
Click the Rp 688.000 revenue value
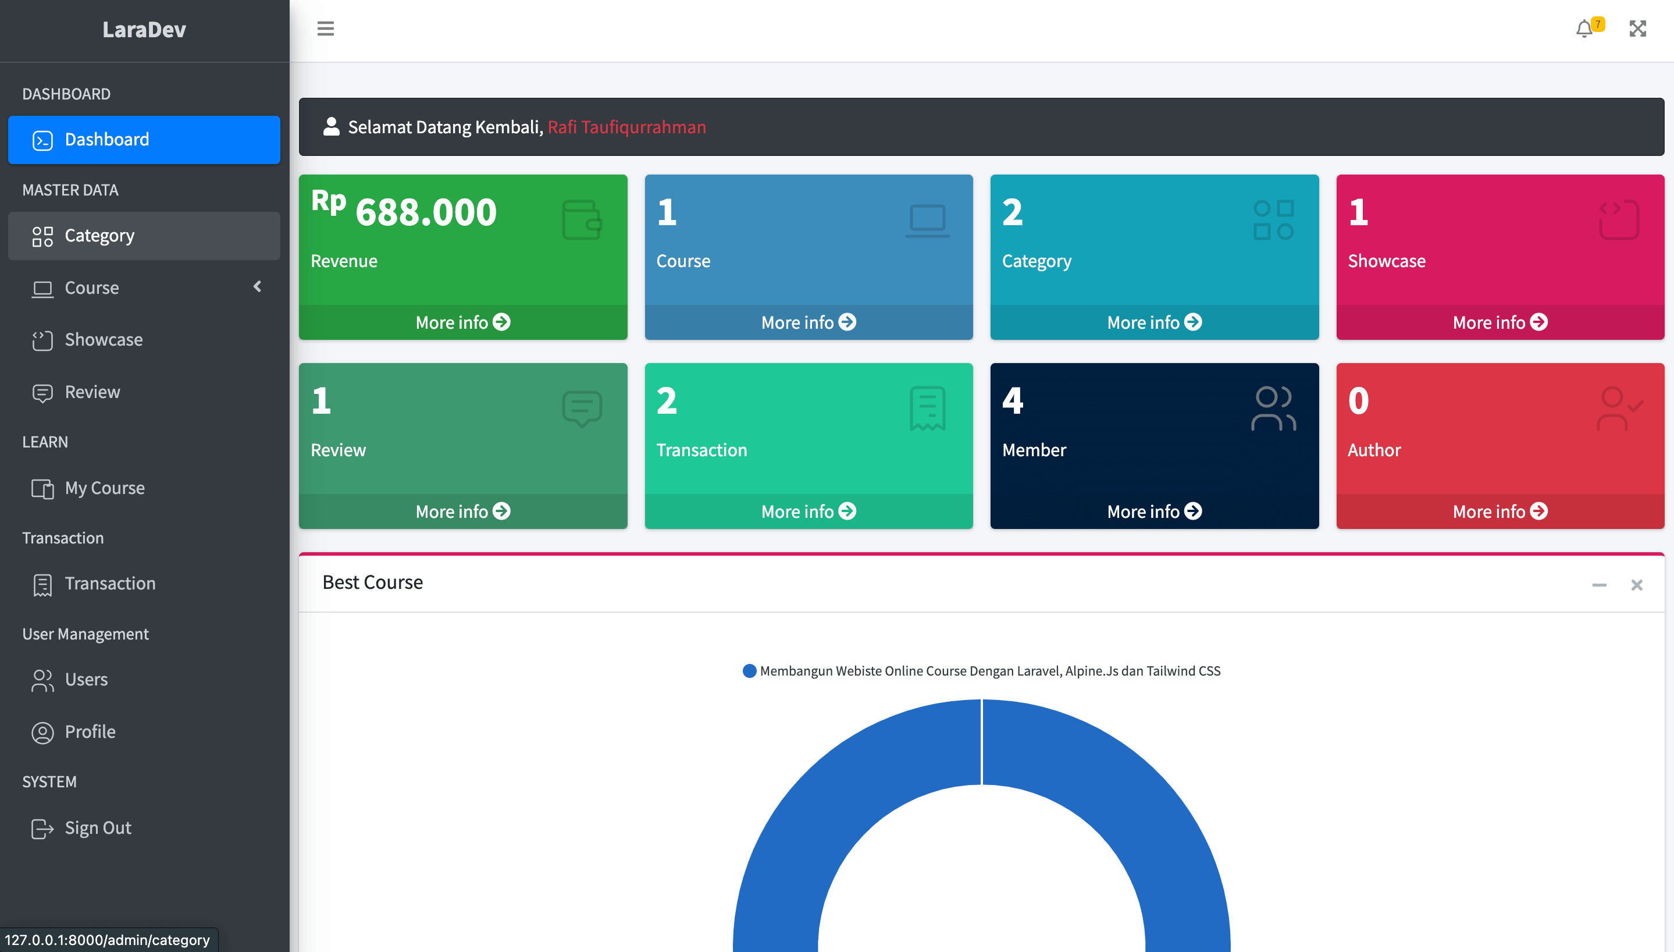click(404, 211)
